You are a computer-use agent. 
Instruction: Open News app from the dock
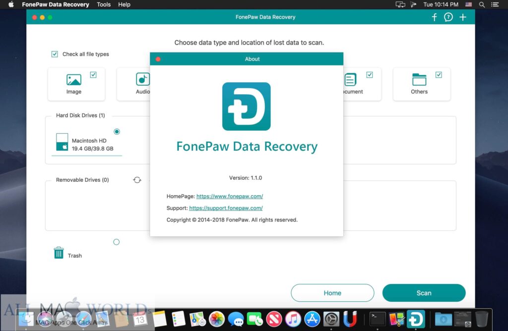coord(274,319)
